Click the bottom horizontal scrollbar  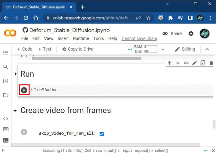click(106, 145)
